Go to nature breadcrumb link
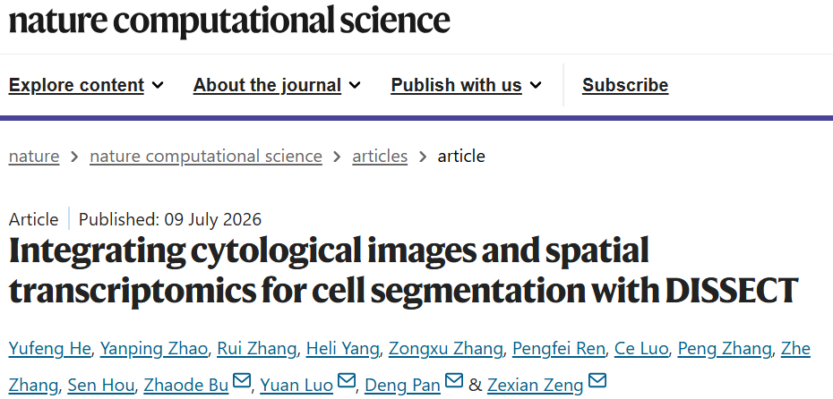 click(34, 157)
